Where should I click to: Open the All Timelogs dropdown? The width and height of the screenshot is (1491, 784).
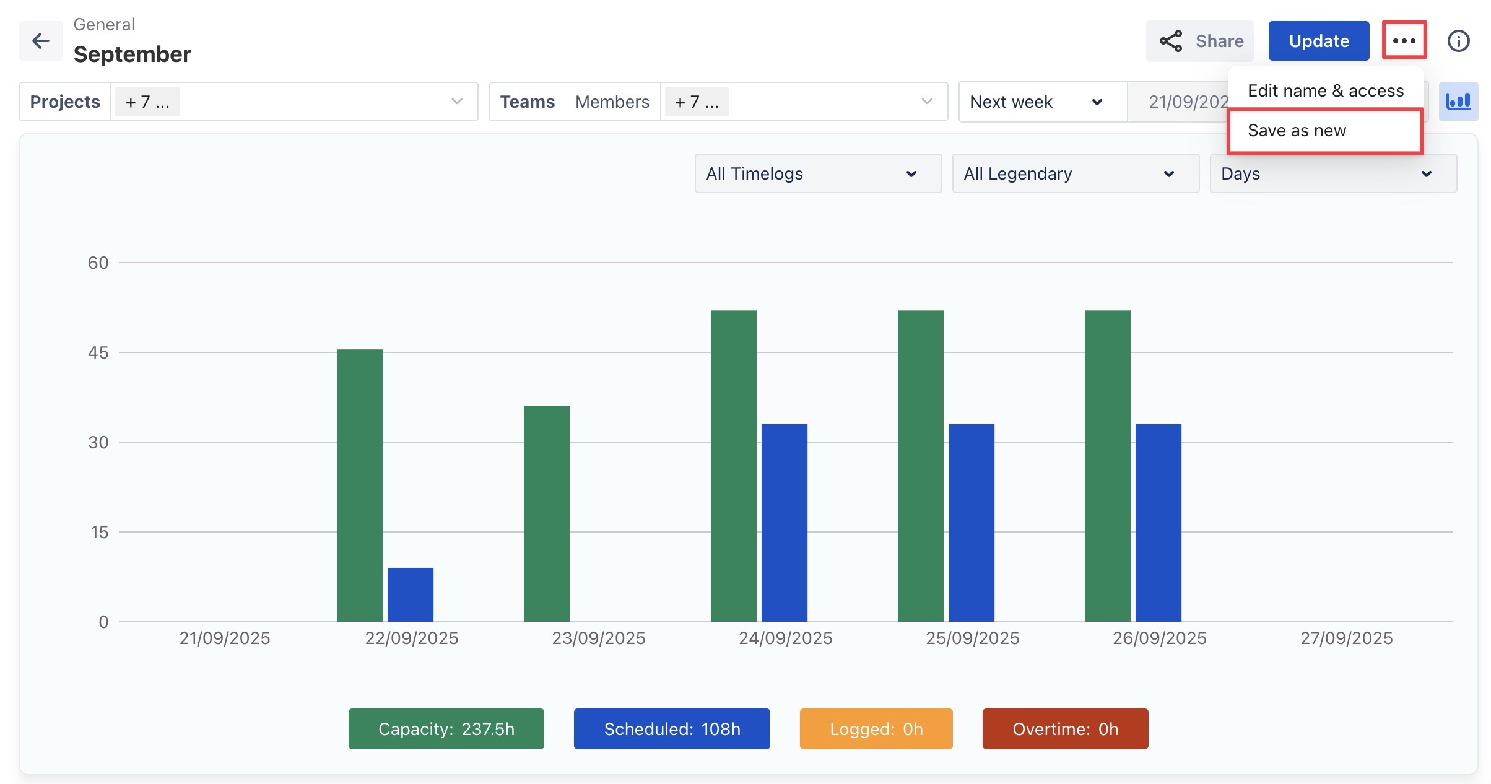pos(817,173)
